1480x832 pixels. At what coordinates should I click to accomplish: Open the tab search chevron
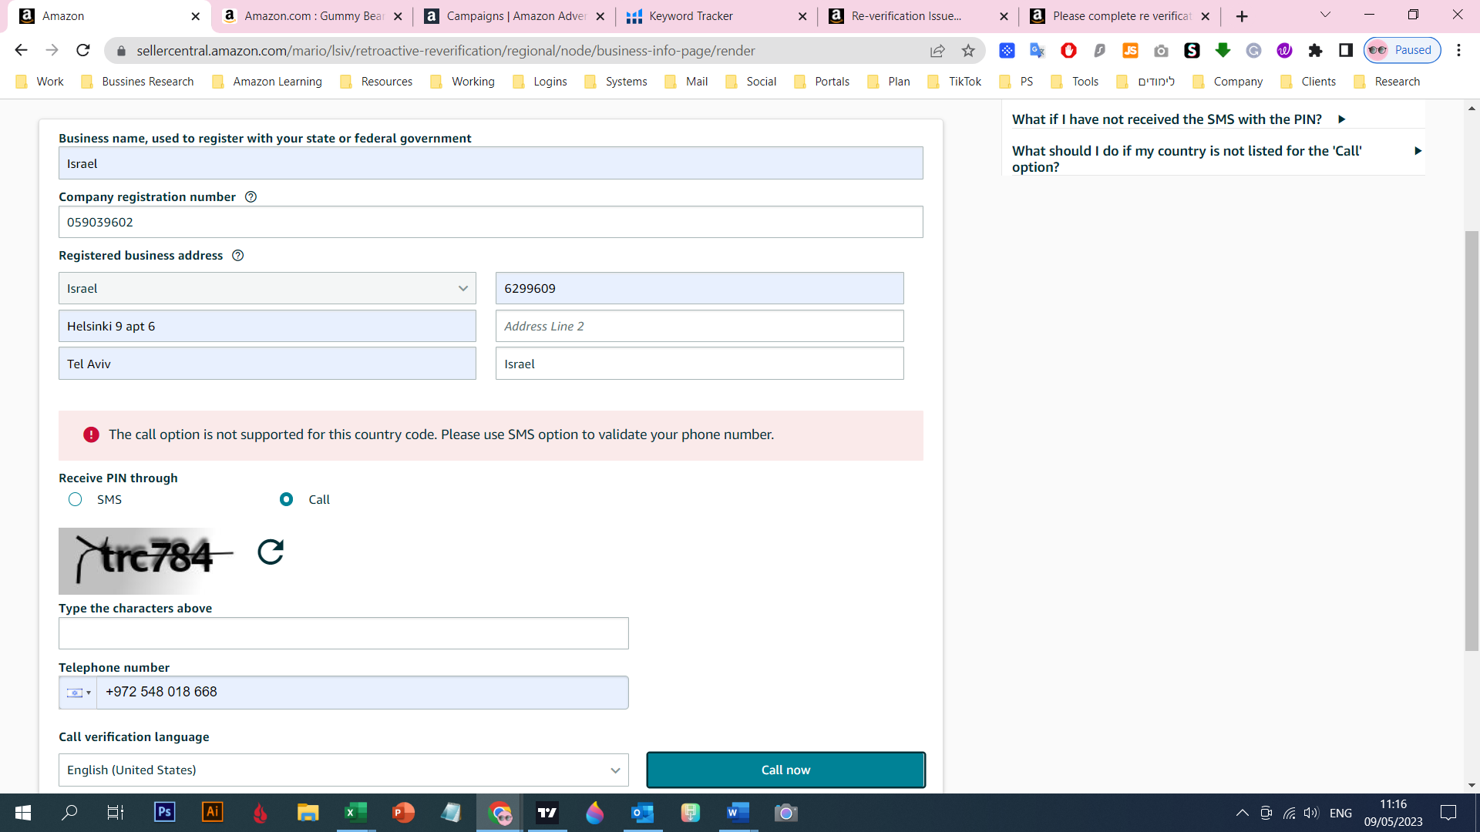pyautogui.click(x=1325, y=15)
